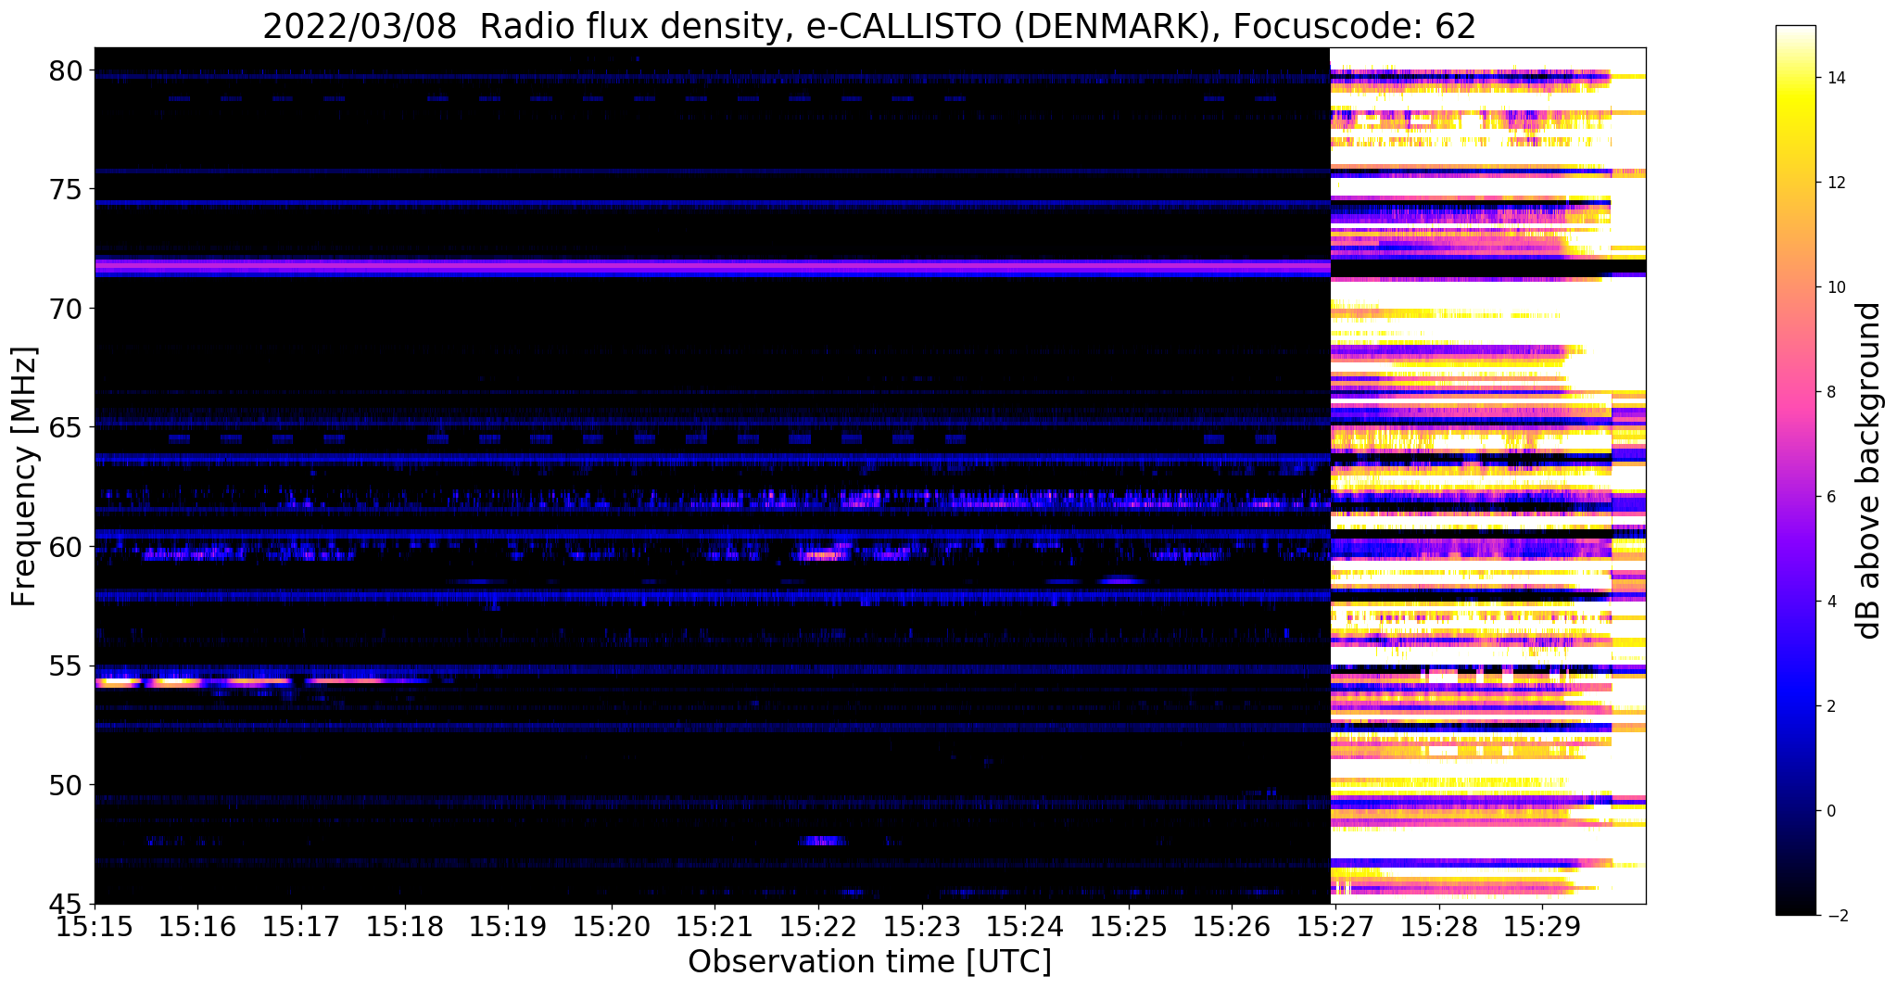The height and width of the screenshot is (989, 1897).
Task: Click the blue blob near 47.5 MHz at 15:22
Action: tap(823, 841)
